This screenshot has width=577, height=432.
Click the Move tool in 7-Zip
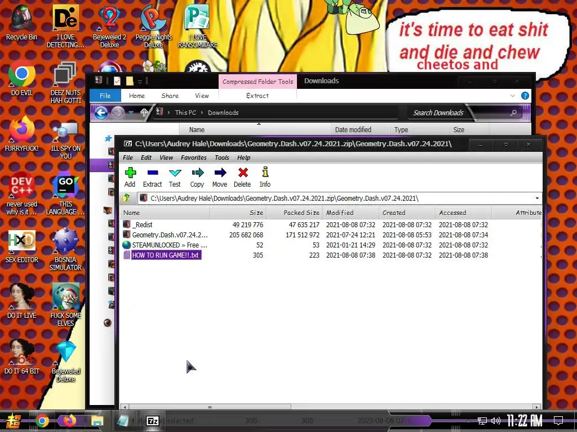tap(220, 177)
